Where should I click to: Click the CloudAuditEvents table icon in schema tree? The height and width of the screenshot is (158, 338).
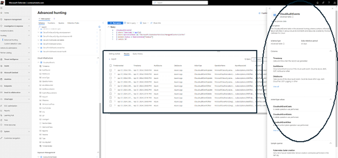coord(41,62)
